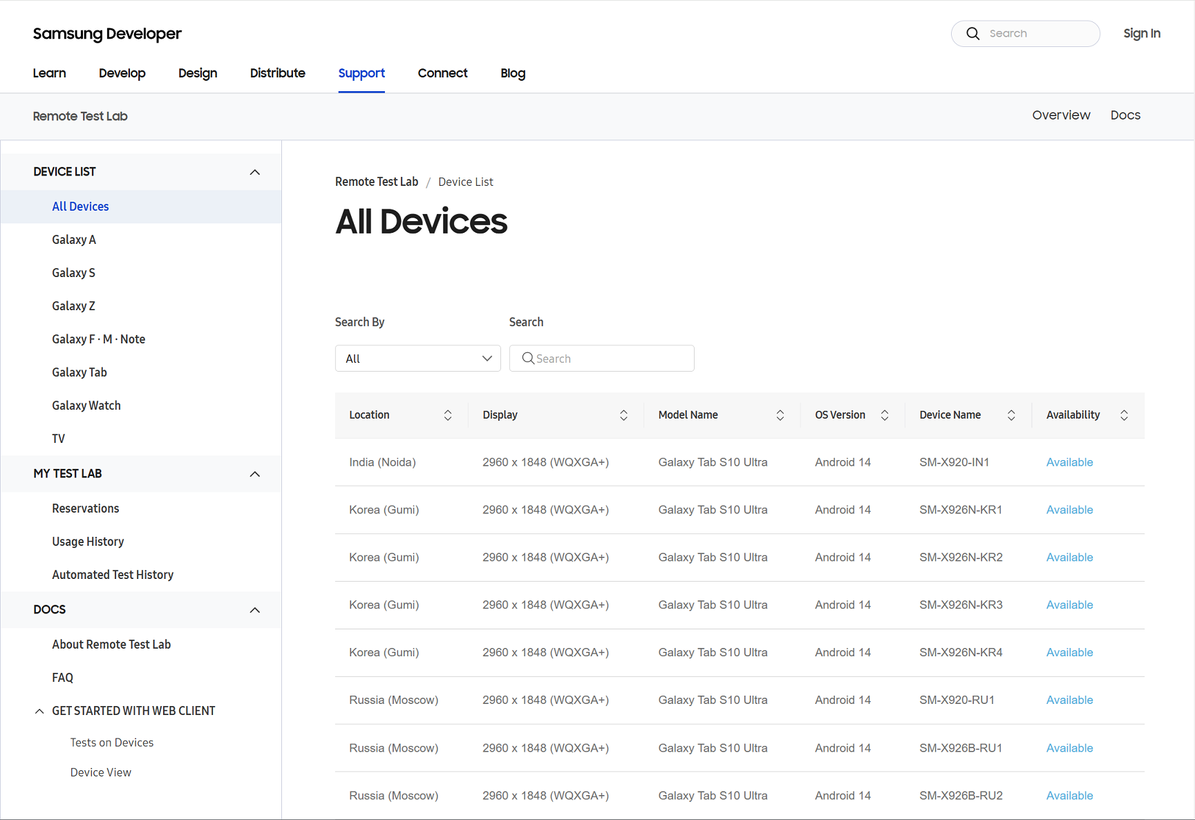Screen dimensions: 1195x820
Task: Sort by Availability column arrows
Action: coord(1125,415)
